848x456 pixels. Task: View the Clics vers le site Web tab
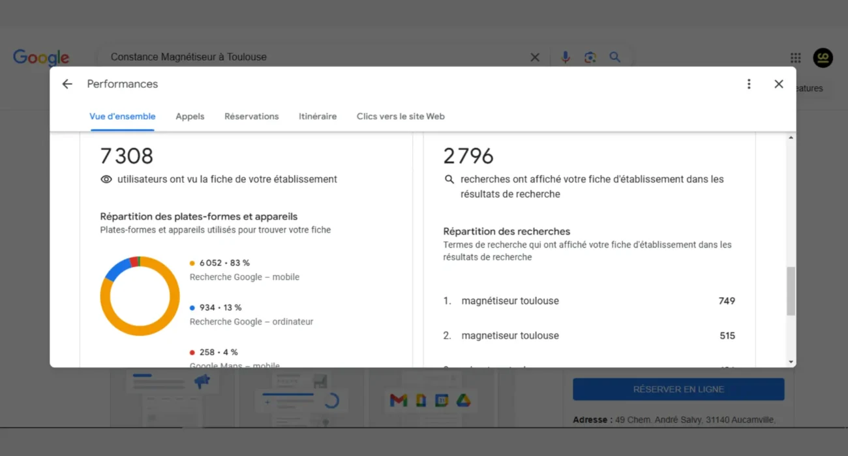coord(400,116)
